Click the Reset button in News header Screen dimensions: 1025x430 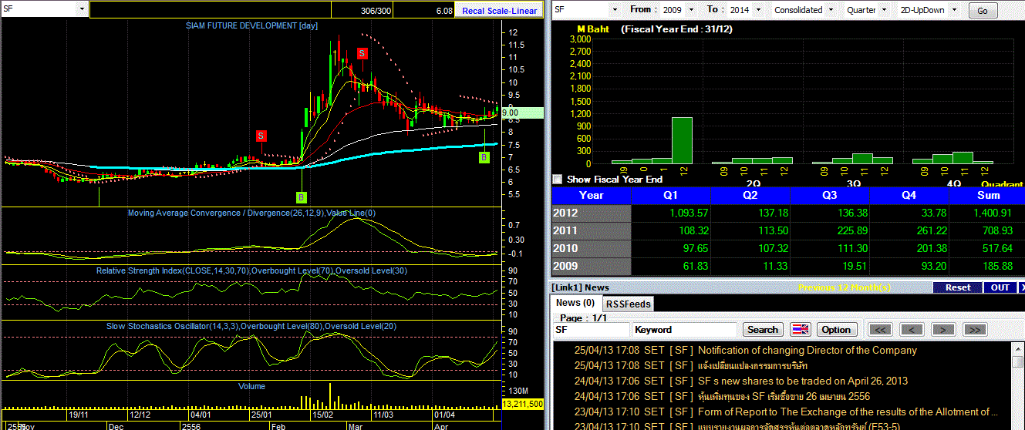[x=958, y=287]
